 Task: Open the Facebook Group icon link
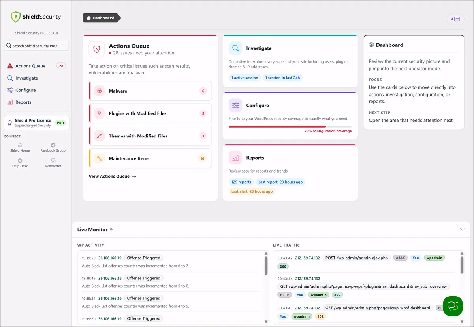[x=53, y=145]
